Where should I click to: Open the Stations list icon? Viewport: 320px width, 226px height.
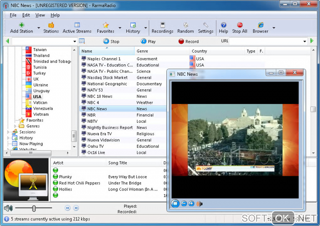(51, 25)
